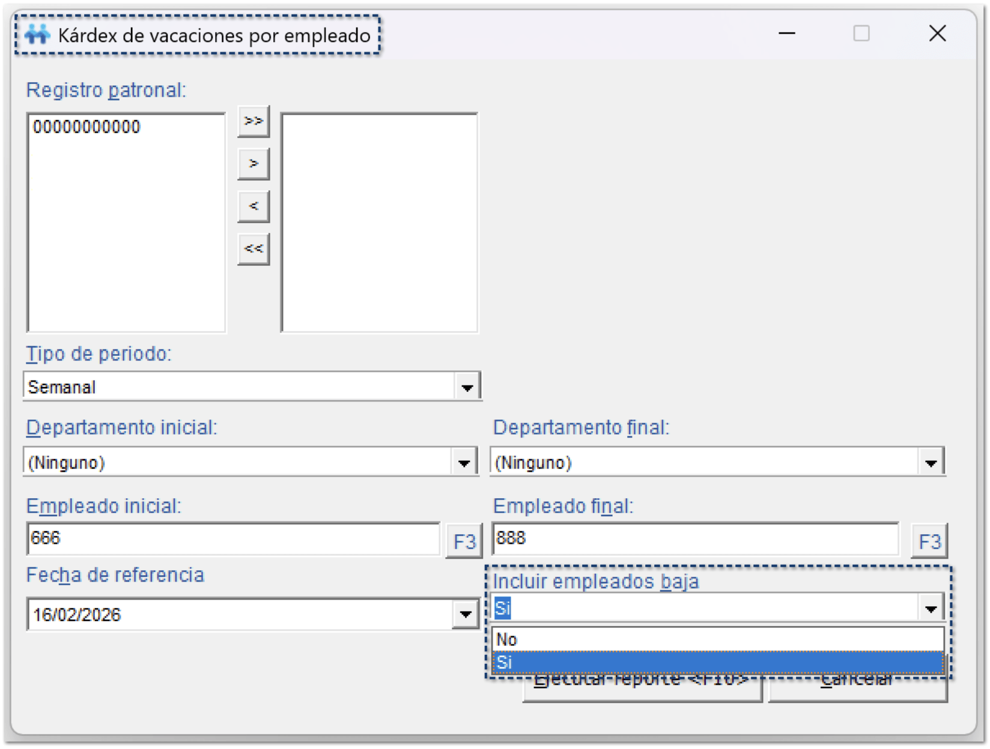Click the Cancelar button
Image resolution: width=990 pixels, height=749 pixels.
(858, 690)
